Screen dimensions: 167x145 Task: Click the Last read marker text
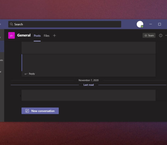tap(89, 85)
